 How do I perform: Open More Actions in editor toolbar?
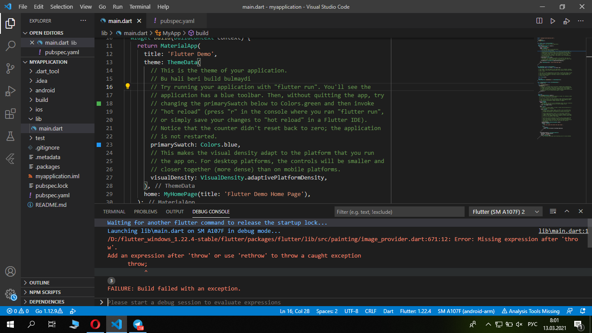[x=580, y=21]
